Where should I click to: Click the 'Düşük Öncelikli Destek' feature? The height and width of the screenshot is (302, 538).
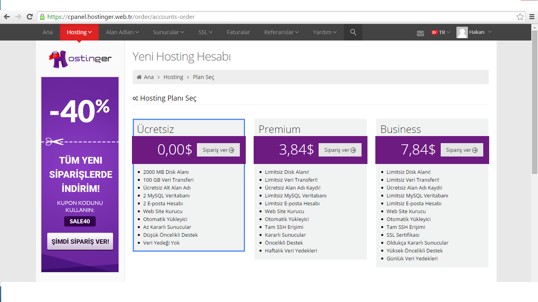(x=171, y=235)
